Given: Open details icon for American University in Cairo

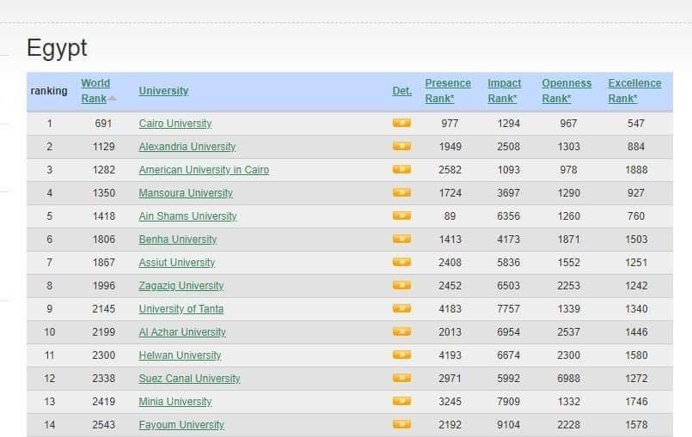Looking at the screenshot, I should pos(401,169).
